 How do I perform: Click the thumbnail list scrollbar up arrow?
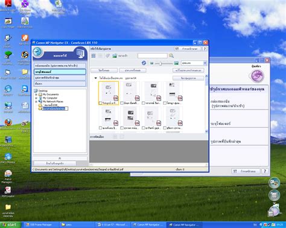(206, 76)
